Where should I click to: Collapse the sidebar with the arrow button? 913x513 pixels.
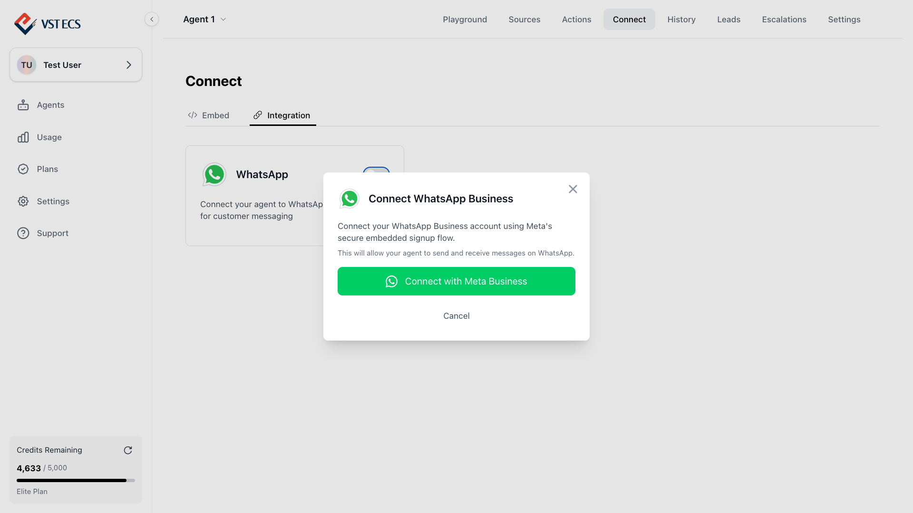pyautogui.click(x=152, y=19)
